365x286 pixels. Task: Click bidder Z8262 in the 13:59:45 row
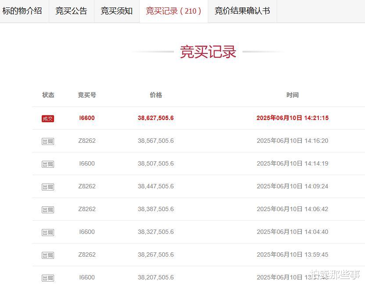(87, 254)
